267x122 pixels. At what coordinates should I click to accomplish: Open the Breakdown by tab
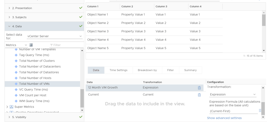tap(147, 70)
